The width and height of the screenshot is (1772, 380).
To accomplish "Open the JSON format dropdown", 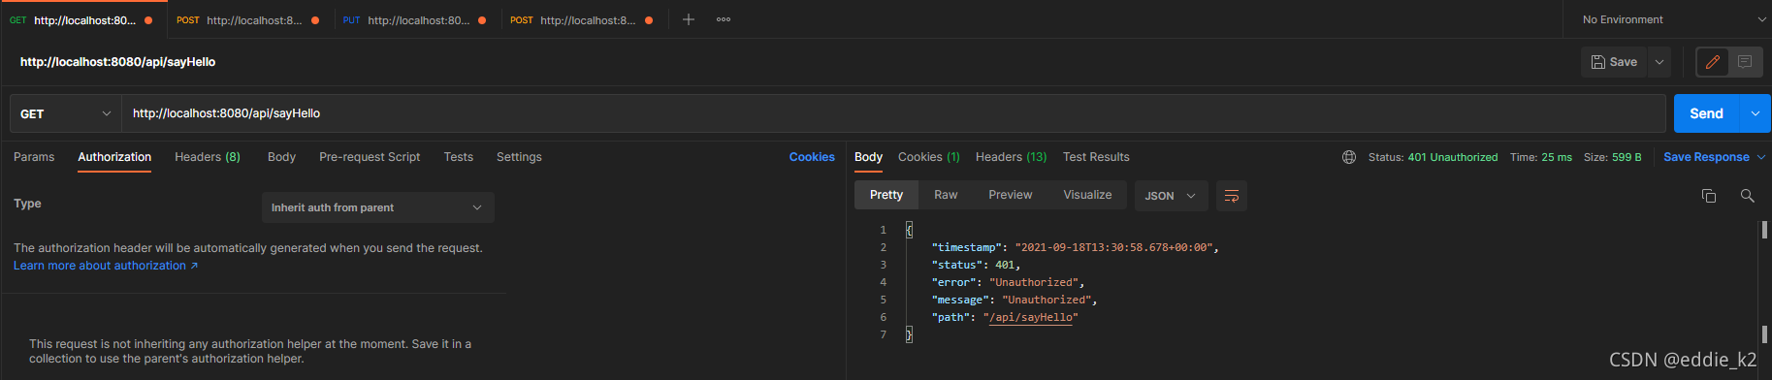I will tap(1171, 196).
